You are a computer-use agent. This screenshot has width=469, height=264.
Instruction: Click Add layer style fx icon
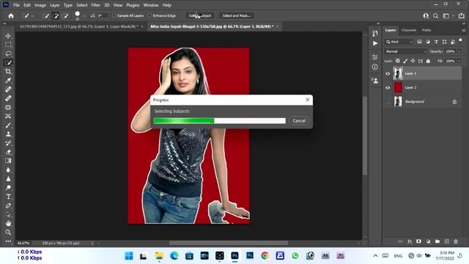[x=410, y=241]
